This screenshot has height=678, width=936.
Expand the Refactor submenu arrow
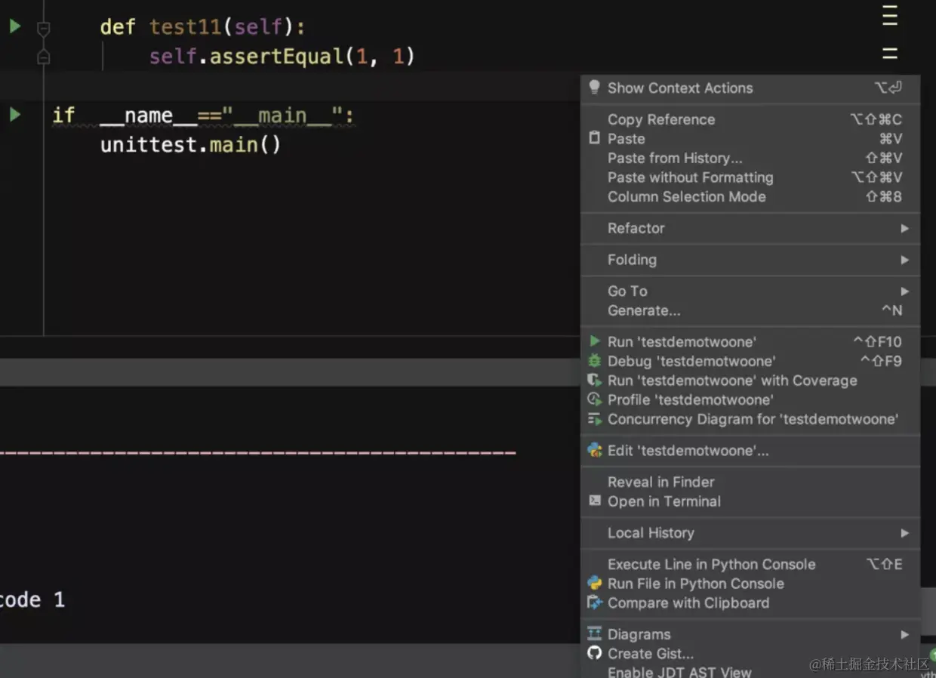(904, 228)
